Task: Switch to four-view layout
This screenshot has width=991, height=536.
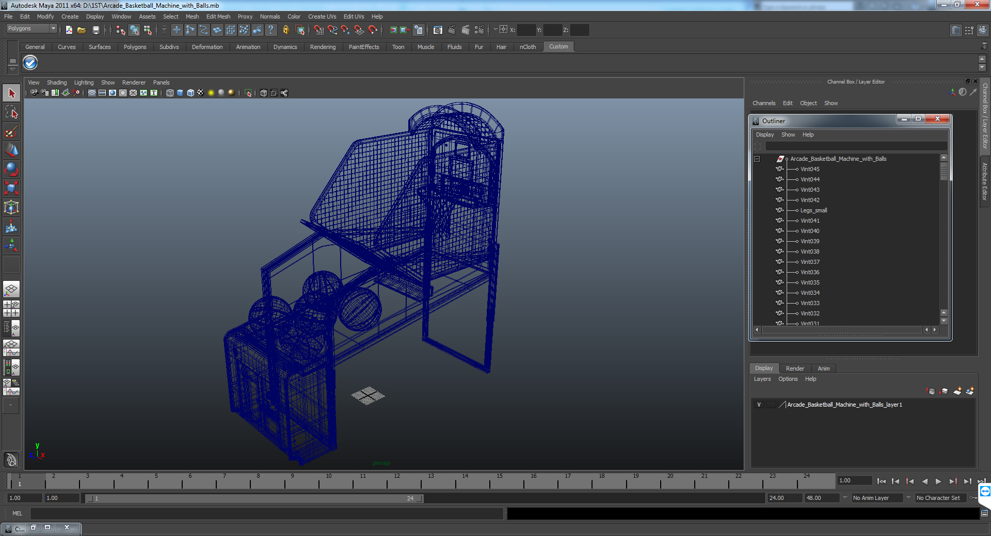Action: (x=11, y=309)
